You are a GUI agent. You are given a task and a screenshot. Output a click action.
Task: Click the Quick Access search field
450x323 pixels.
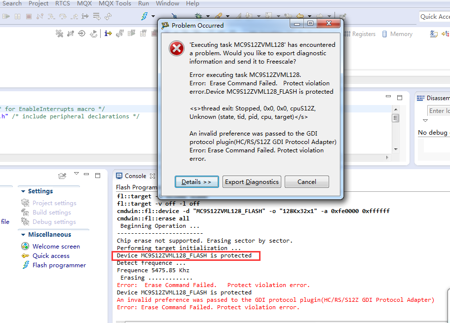(435, 17)
